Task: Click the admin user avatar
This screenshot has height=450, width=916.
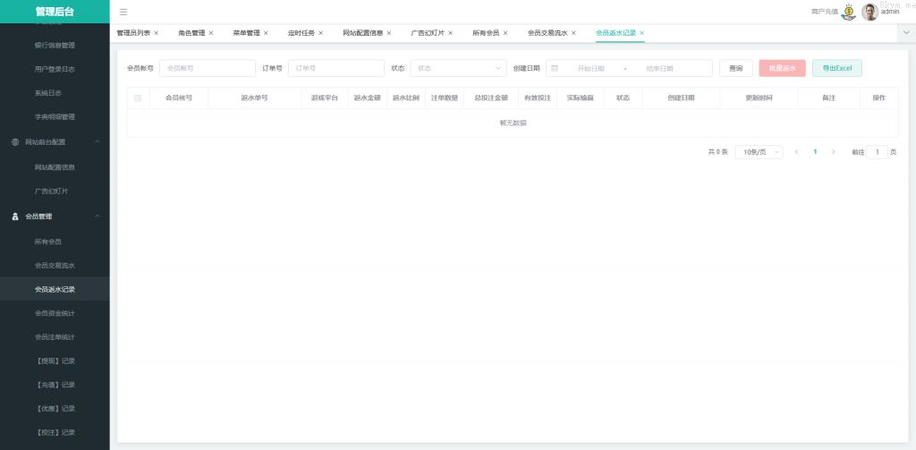Action: click(x=869, y=12)
